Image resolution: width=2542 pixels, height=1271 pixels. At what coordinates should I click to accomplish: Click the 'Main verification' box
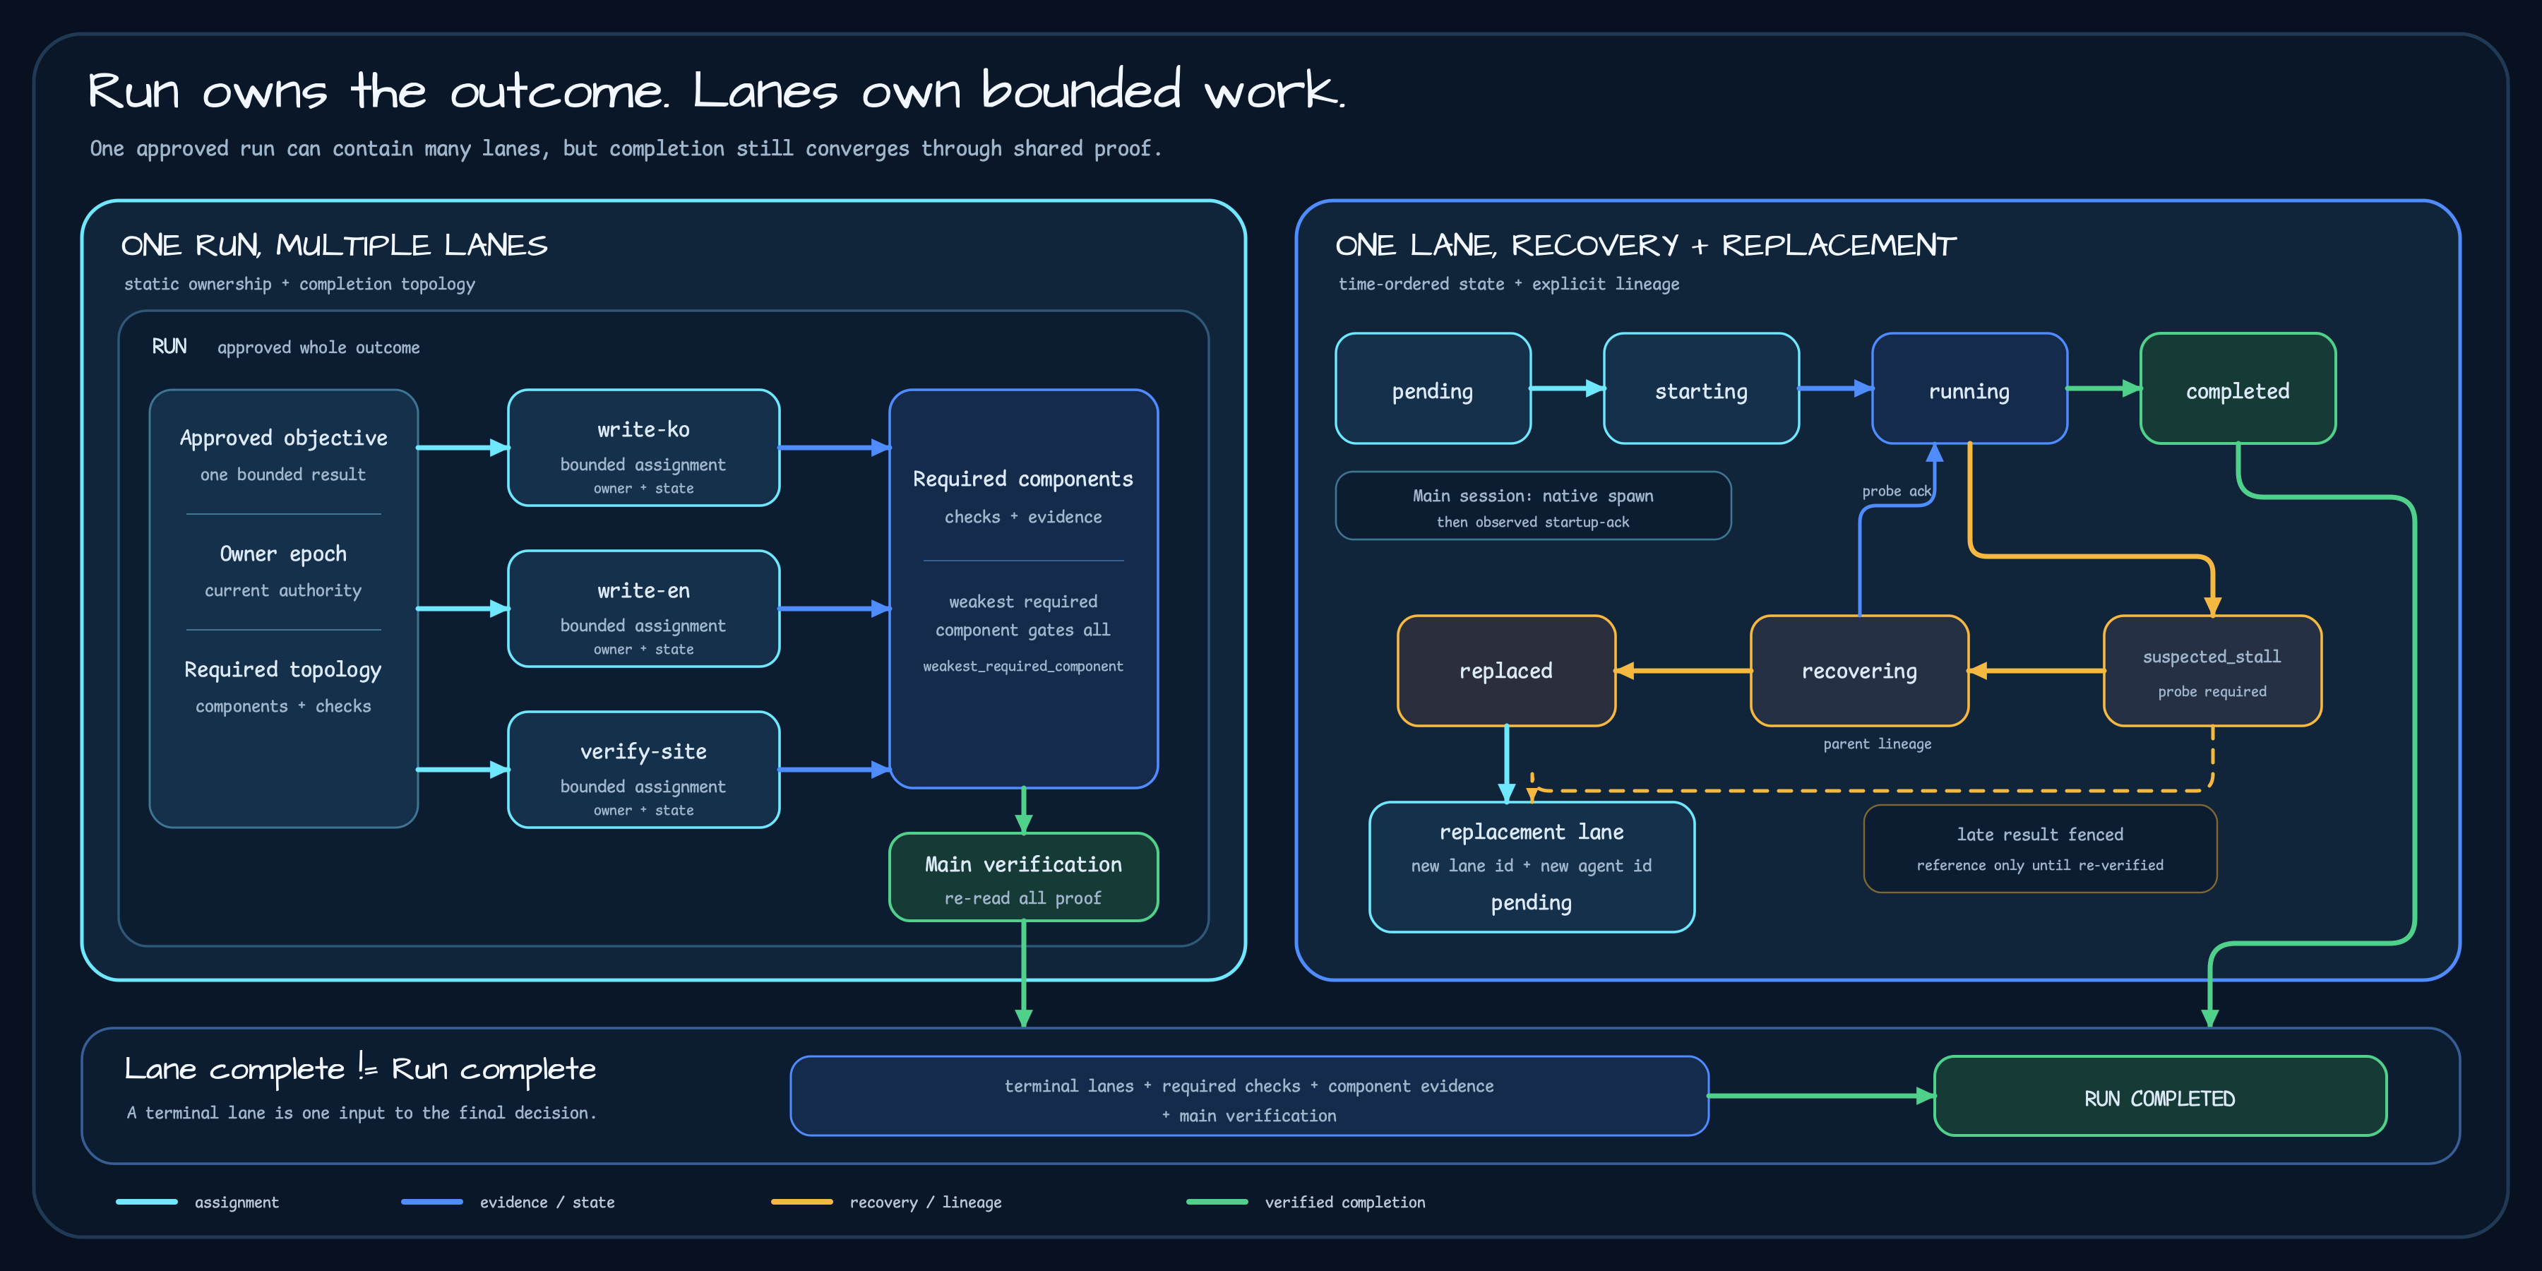(x=1023, y=877)
